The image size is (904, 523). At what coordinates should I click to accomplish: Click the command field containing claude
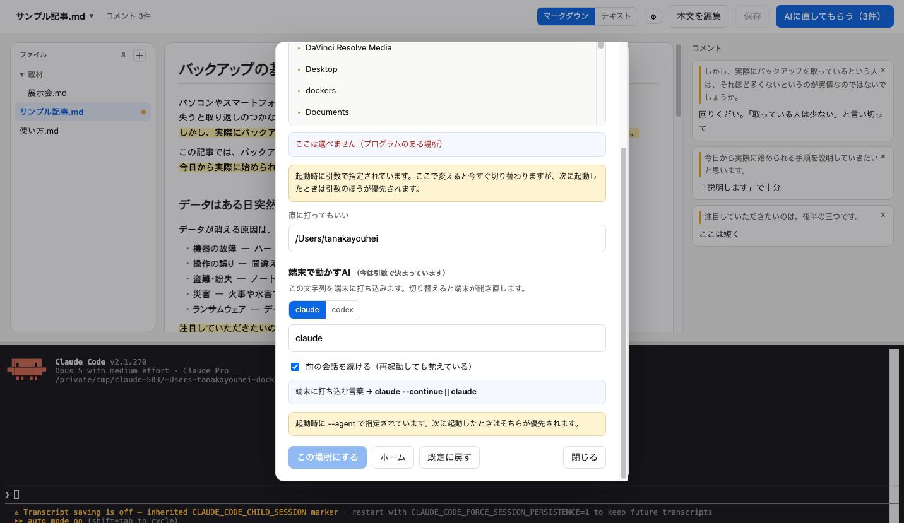point(447,338)
